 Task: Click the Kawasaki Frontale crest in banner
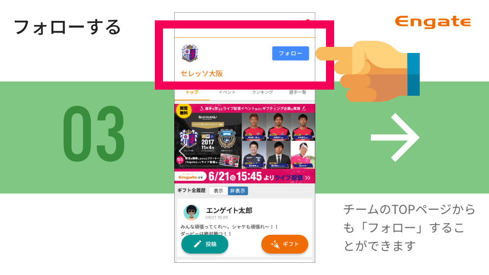tap(227, 139)
